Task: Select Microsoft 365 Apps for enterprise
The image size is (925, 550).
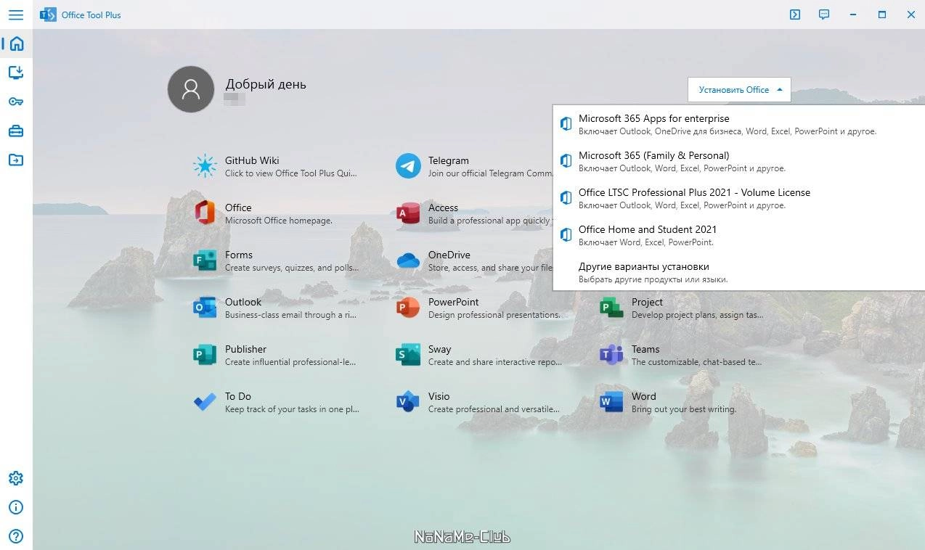Action: pos(738,124)
